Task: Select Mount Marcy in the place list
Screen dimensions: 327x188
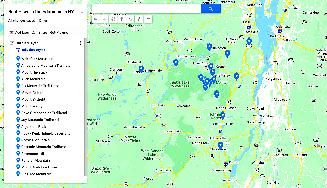Action: point(32,106)
